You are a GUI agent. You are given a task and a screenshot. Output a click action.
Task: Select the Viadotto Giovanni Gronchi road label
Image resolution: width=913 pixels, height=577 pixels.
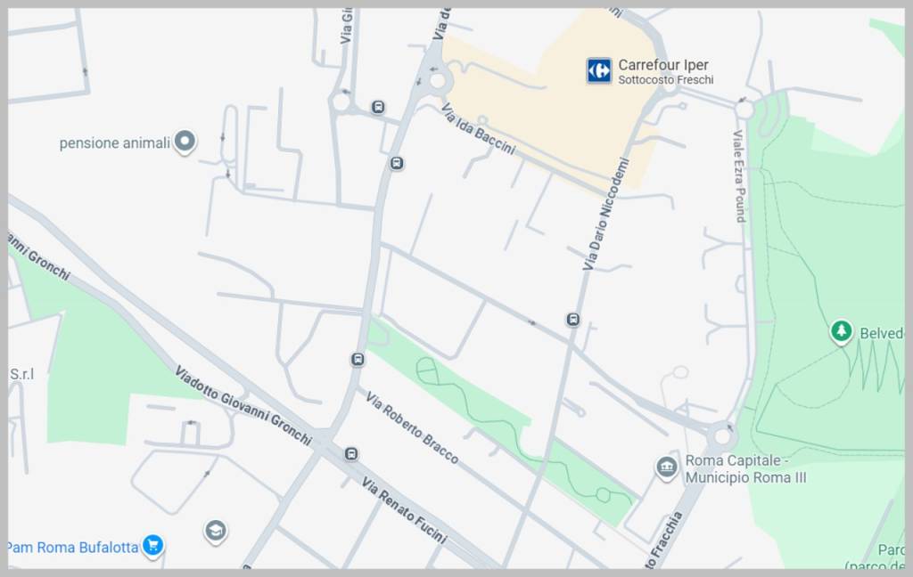coord(243,405)
